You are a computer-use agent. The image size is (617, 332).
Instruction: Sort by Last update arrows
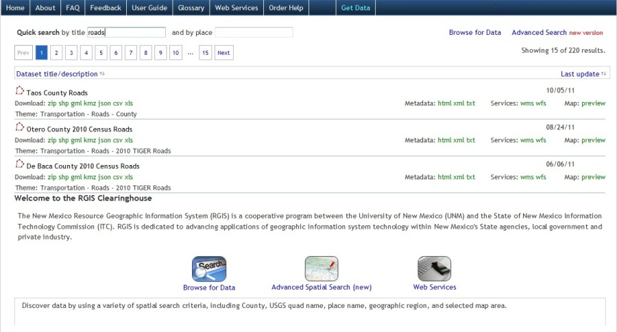(603, 73)
